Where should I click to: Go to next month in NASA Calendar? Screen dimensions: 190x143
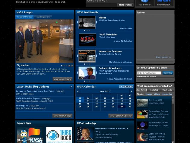[132, 91]
